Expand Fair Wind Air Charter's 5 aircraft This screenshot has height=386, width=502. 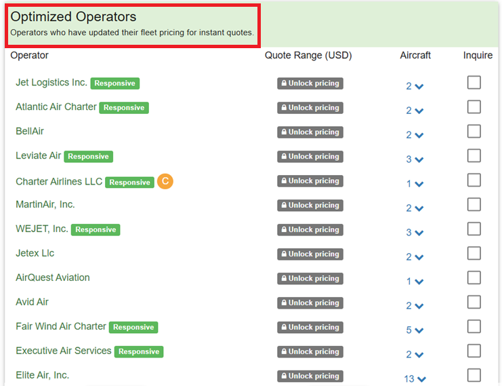(415, 330)
